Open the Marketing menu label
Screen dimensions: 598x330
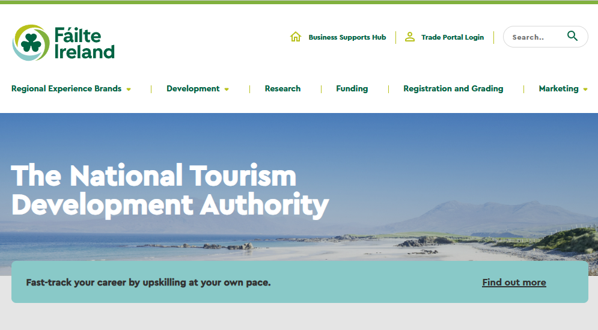tap(558, 88)
